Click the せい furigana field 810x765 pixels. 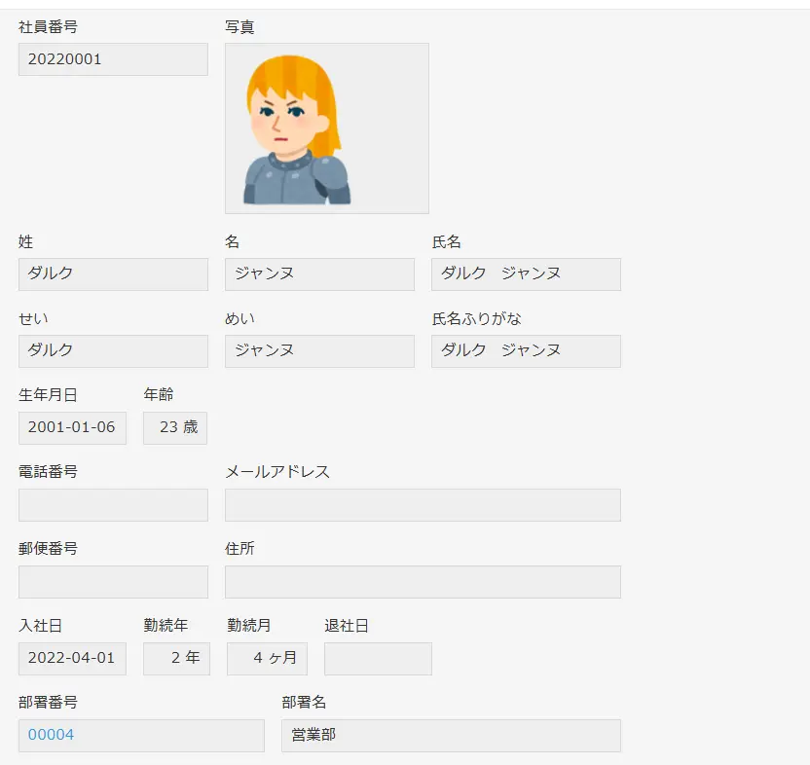click(x=113, y=350)
